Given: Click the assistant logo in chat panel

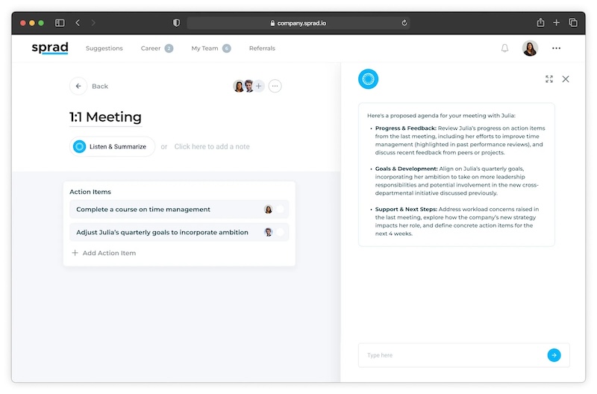Looking at the screenshot, I should point(368,79).
